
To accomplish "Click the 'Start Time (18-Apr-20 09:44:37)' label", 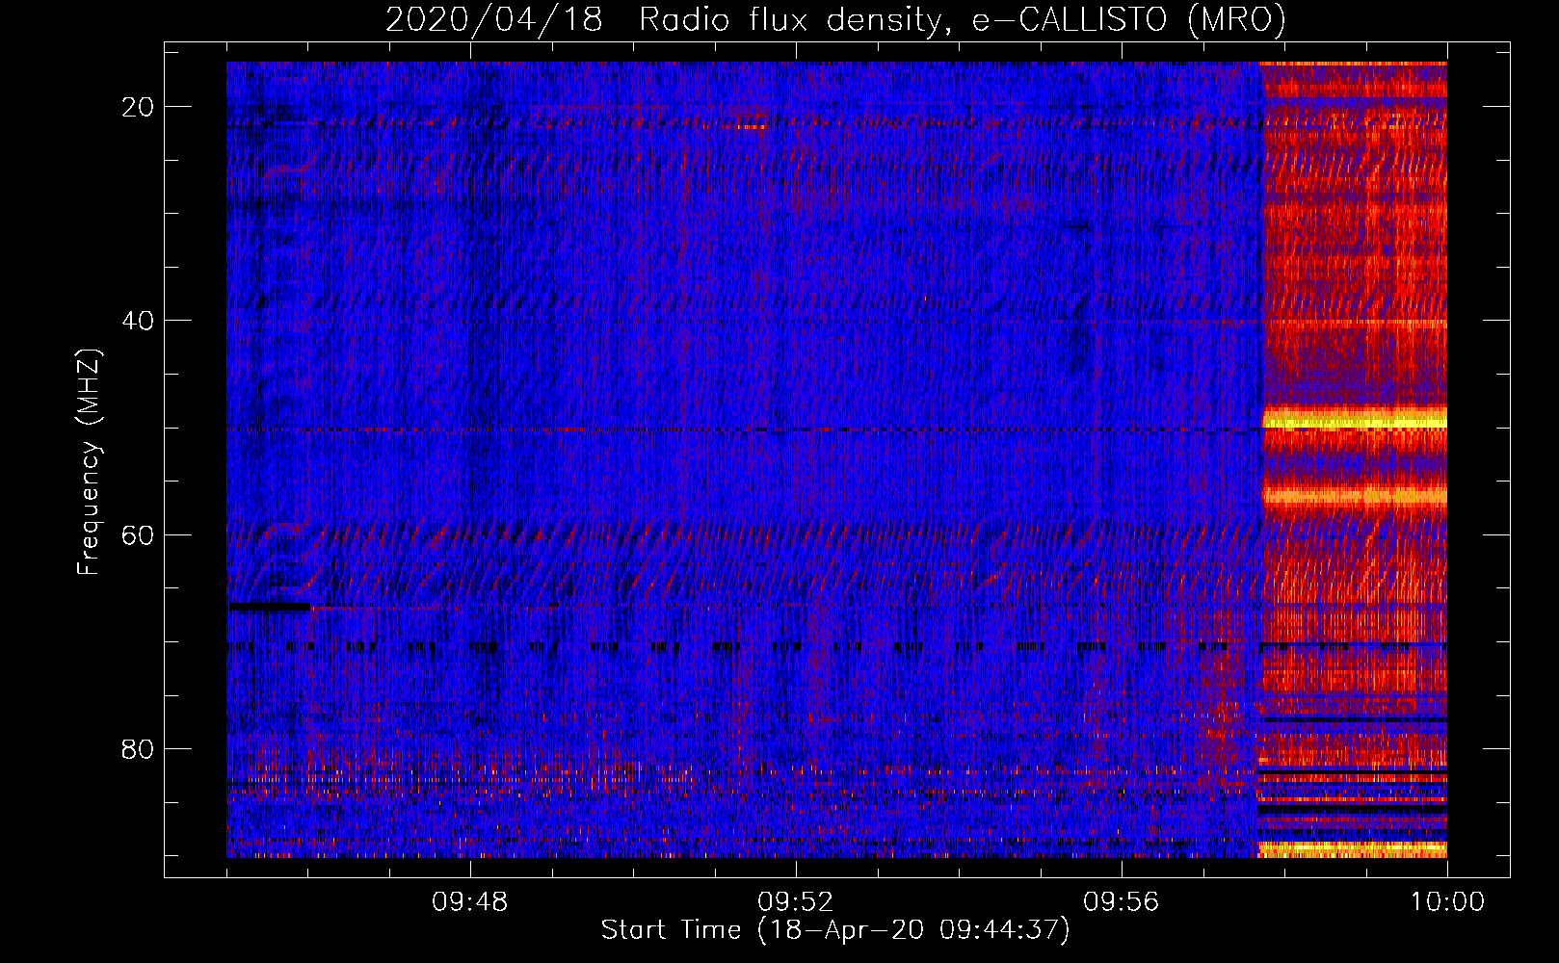I will tap(835, 930).
